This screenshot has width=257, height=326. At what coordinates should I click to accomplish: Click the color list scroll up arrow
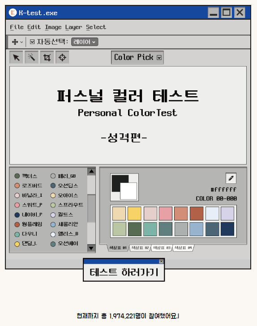point(91,172)
